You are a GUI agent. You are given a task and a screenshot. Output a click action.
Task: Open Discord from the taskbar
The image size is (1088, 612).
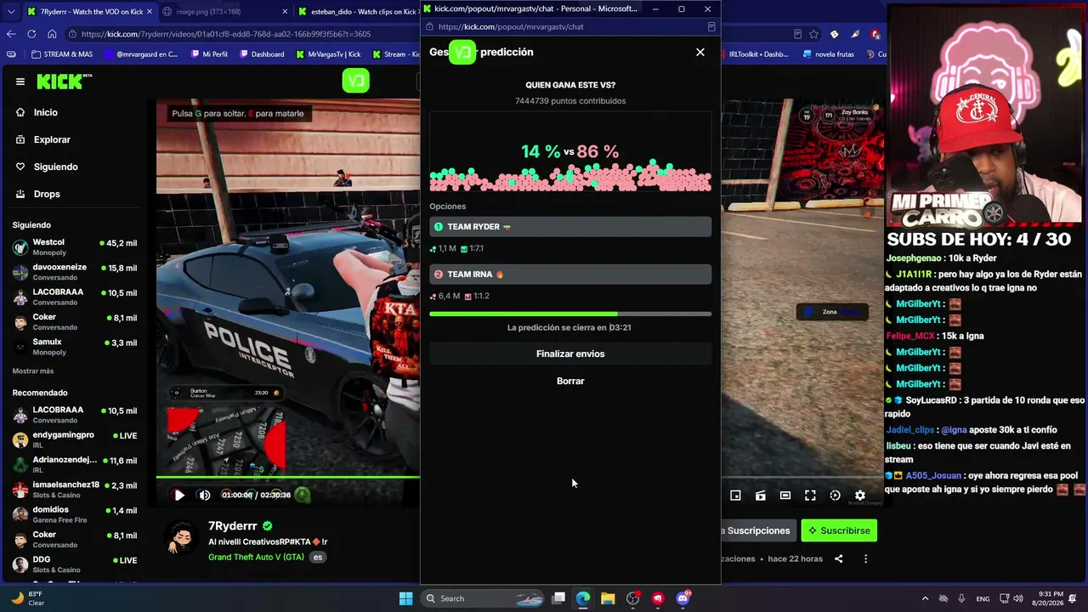(x=683, y=598)
